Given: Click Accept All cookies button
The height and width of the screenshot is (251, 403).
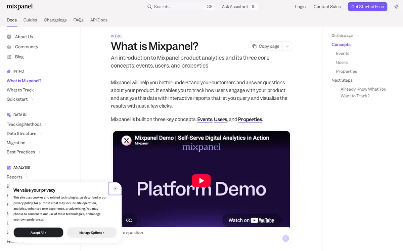Looking at the screenshot, I should [x=38, y=233].
